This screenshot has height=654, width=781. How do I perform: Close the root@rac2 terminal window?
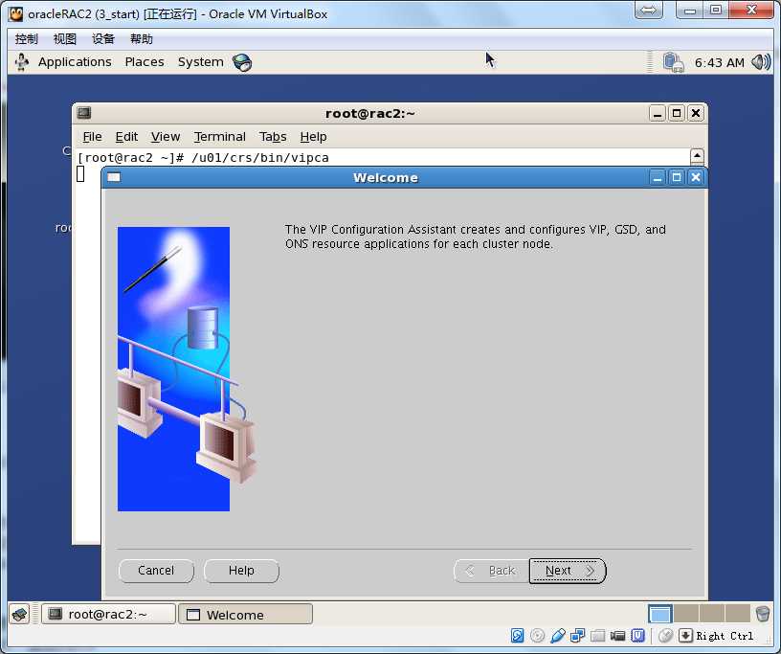click(x=696, y=114)
